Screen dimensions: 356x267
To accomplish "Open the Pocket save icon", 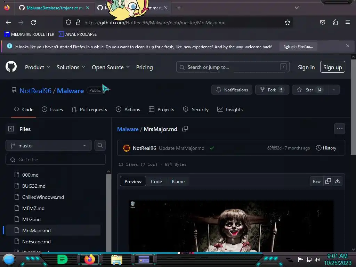I will [x=322, y=22].
